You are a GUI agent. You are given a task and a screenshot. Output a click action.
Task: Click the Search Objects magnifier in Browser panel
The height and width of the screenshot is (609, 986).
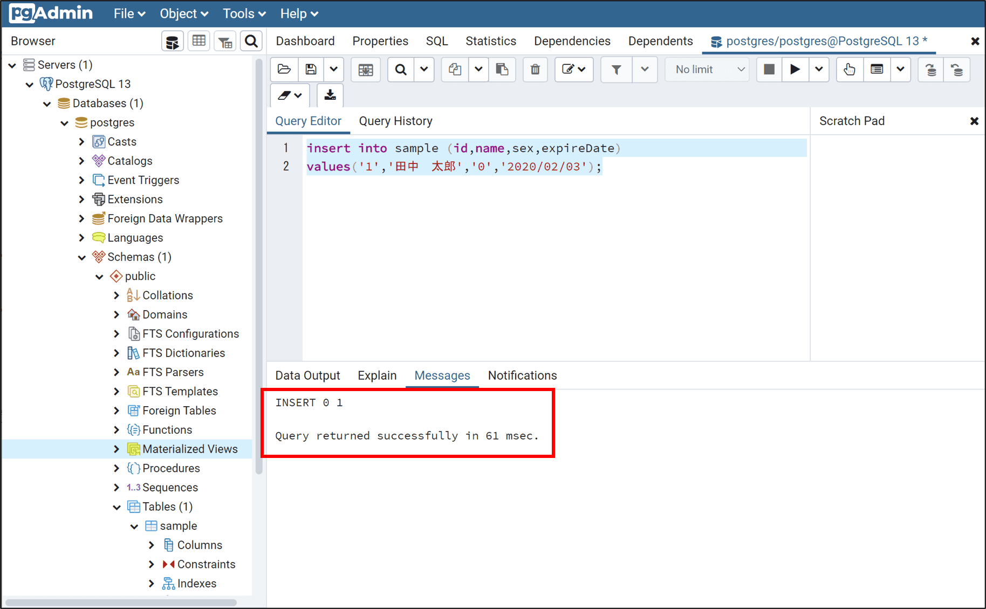click(251, 42)
